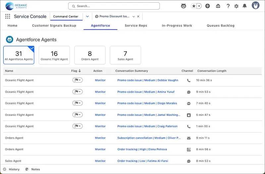Open flag dropdown for Diego Morales row
265x174 pixels.
[x=78, y=103]
